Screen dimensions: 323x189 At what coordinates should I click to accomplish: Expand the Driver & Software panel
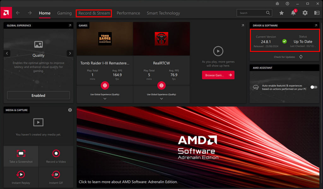316,25
